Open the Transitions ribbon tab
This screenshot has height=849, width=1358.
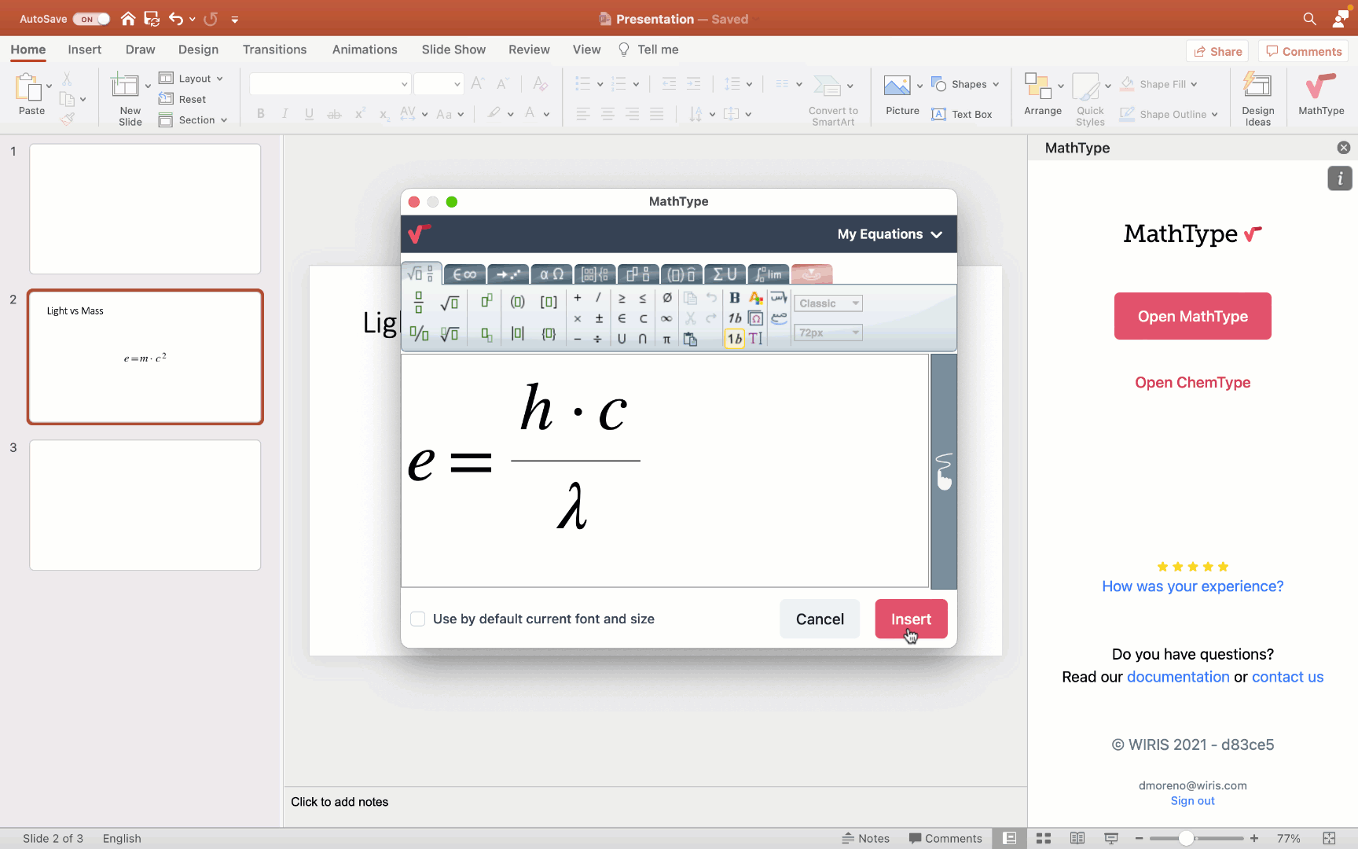274,50
